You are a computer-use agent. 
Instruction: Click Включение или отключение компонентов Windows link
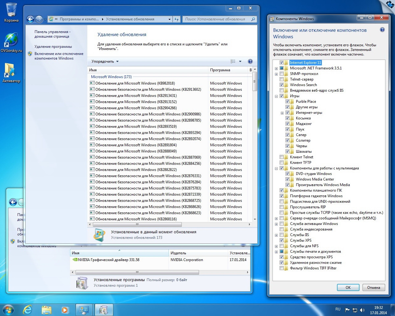pos(59,56)
